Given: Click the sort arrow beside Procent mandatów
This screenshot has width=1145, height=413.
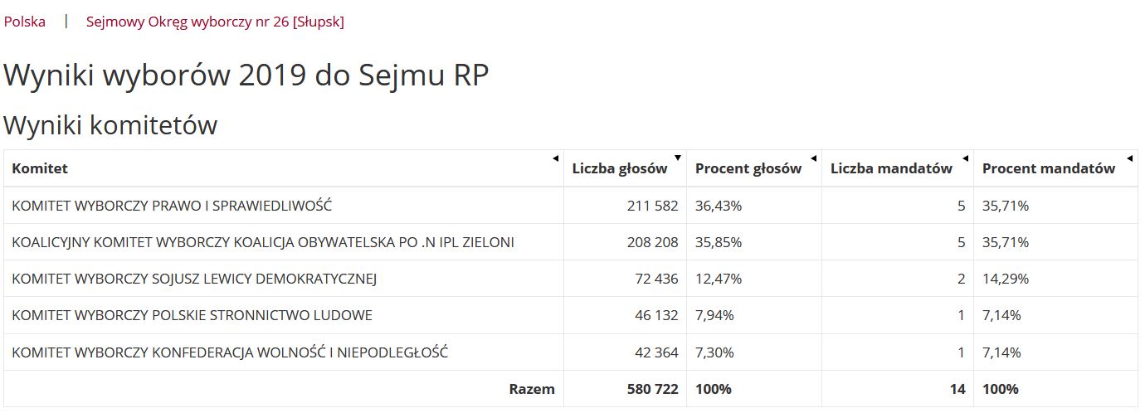Looking at the screenshot, I should [x=1129, y=158].
